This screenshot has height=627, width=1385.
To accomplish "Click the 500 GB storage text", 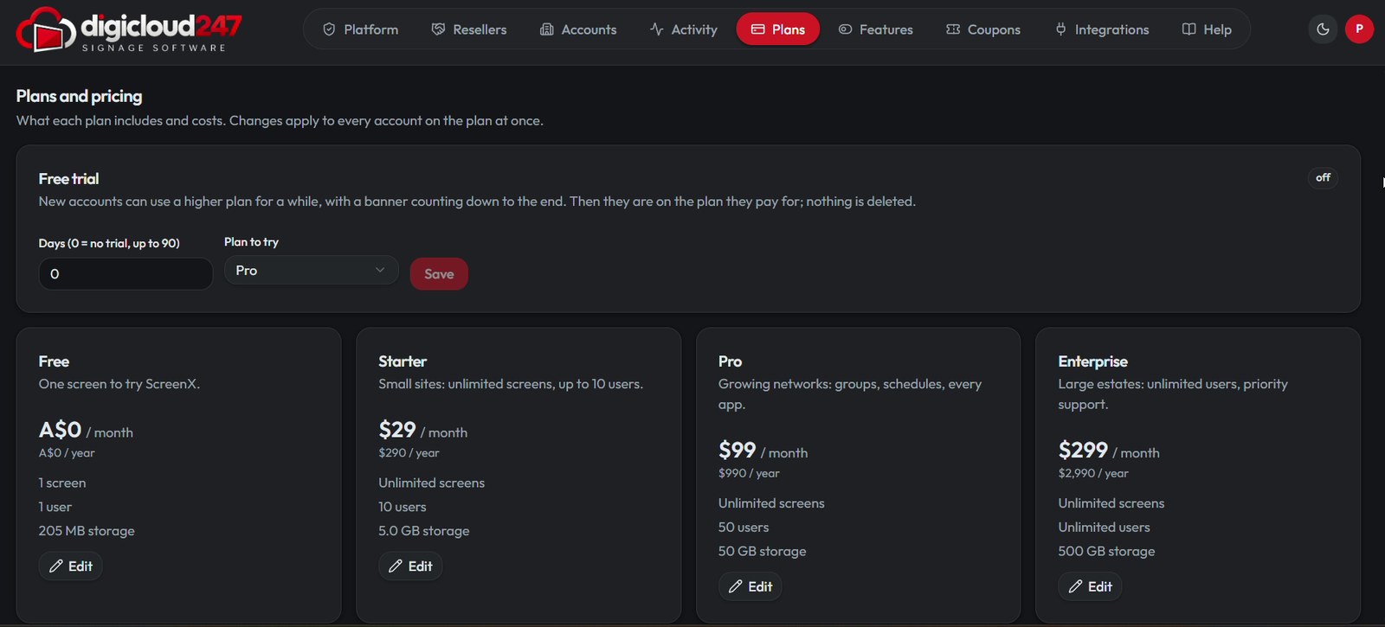I will pyautogui.click(x=1106, y=552).
